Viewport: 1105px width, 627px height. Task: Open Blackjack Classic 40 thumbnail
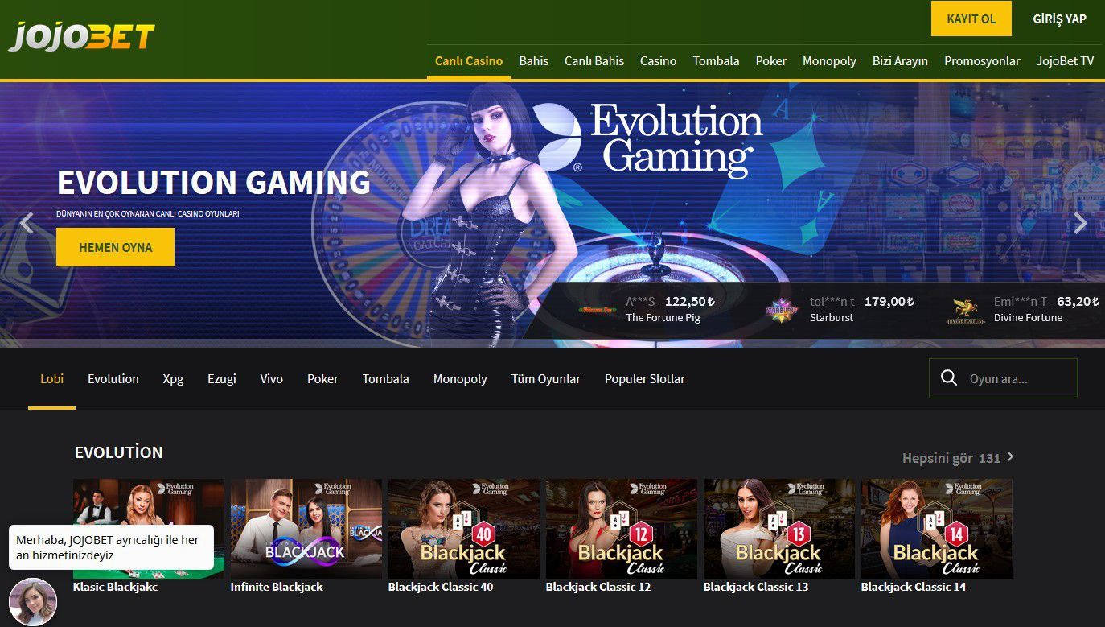coord(464,529)
